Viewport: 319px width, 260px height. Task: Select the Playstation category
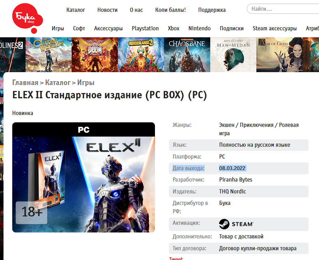click(x=145, y=28)
